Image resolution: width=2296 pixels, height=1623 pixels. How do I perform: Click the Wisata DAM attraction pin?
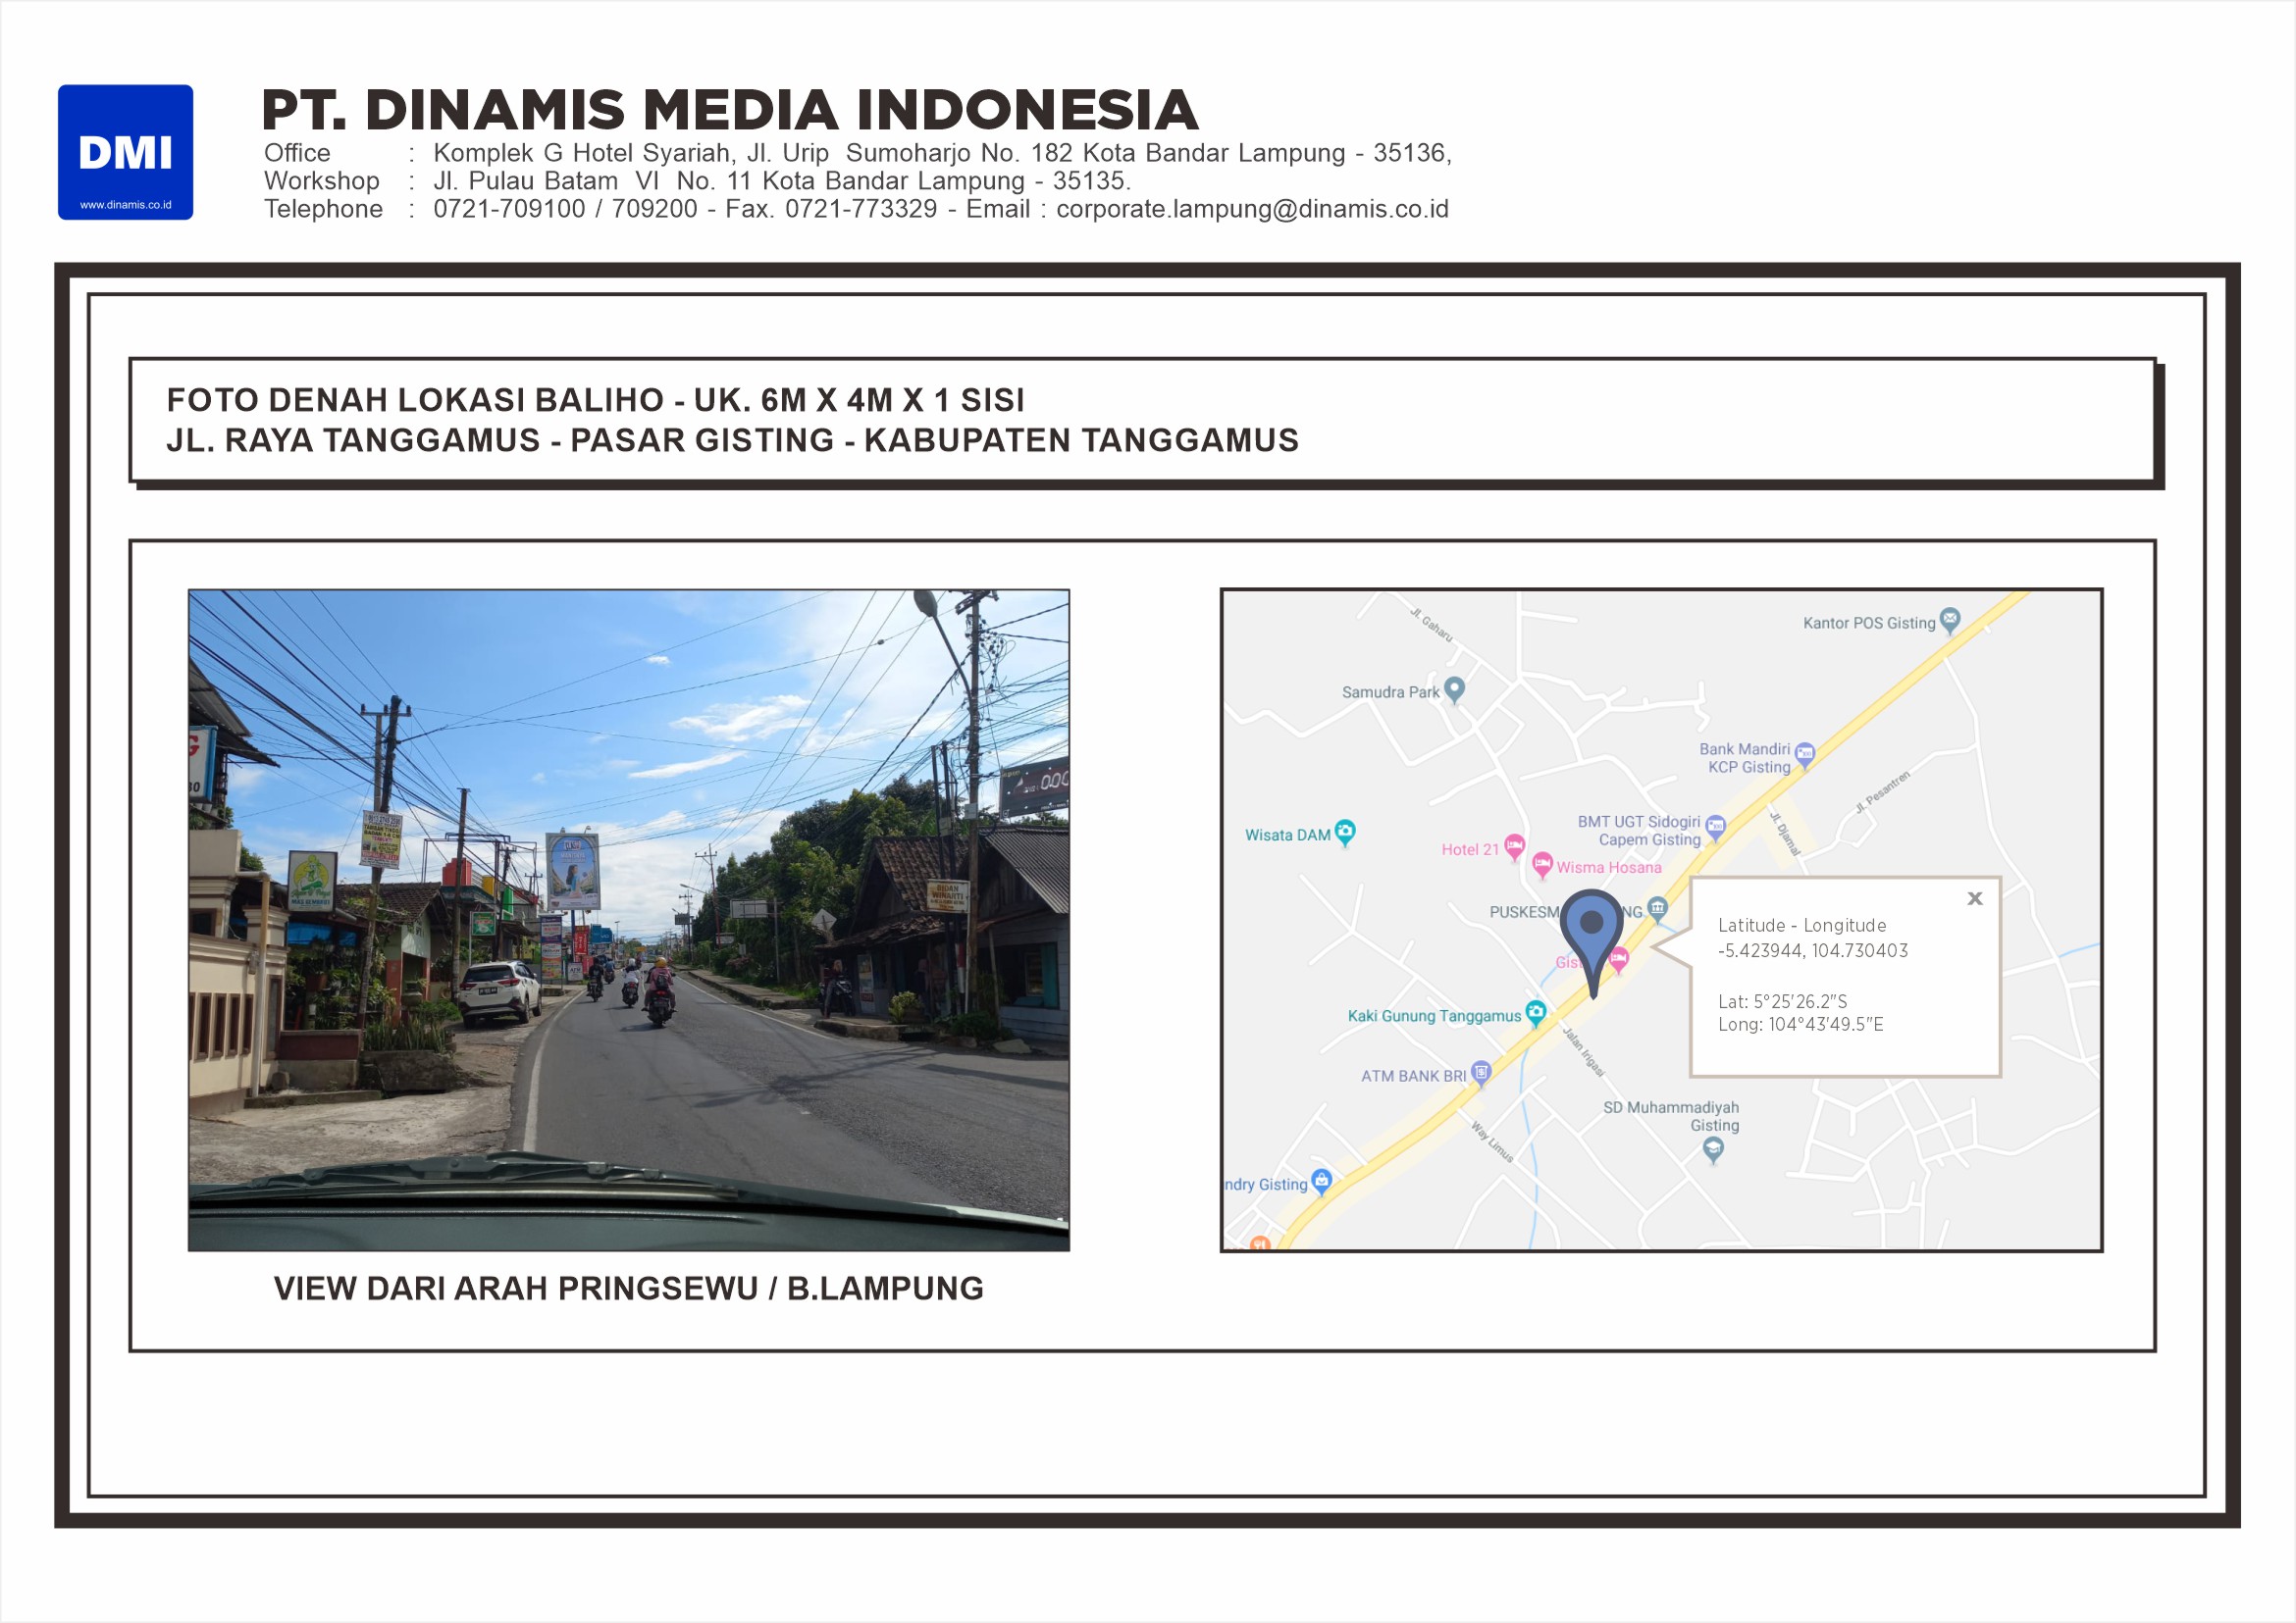pos(1345,833)
